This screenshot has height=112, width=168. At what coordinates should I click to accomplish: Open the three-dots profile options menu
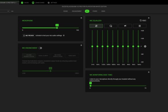(x=12, y=11)
